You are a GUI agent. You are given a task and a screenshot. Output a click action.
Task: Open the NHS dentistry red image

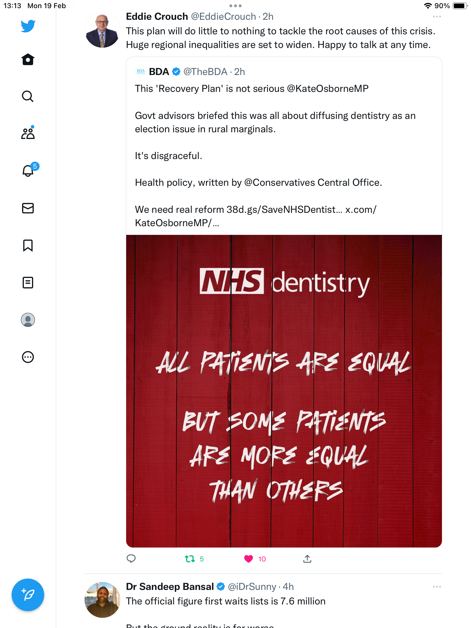(284, 391)
